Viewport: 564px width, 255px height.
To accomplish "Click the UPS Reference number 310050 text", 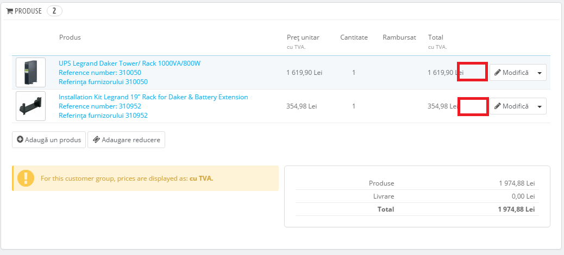I will click(x=99, y=73).
